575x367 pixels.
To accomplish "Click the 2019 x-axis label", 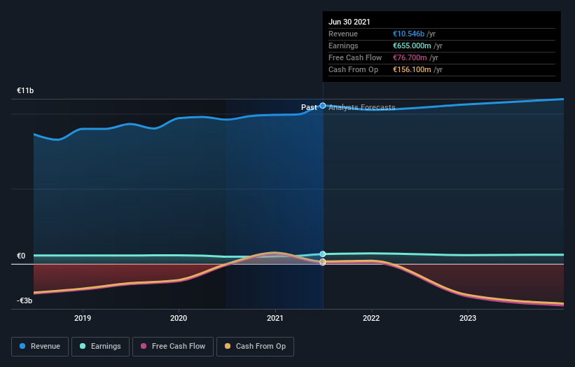I will click(x=83, y=318).
